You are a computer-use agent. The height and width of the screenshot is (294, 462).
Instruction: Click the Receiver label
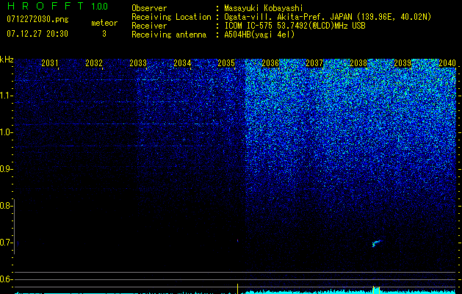pos(149,26)
